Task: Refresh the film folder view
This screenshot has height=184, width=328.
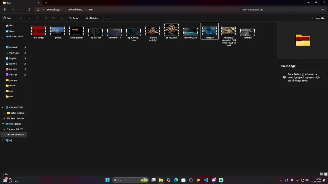Action: point(29,9)
